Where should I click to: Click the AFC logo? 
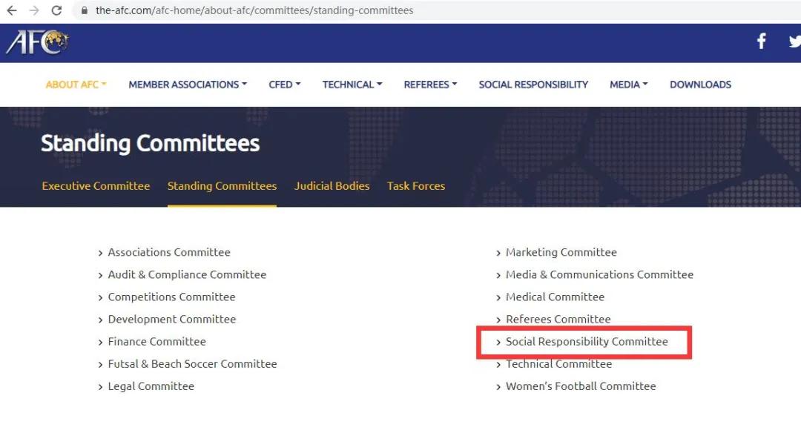point(37,42)
